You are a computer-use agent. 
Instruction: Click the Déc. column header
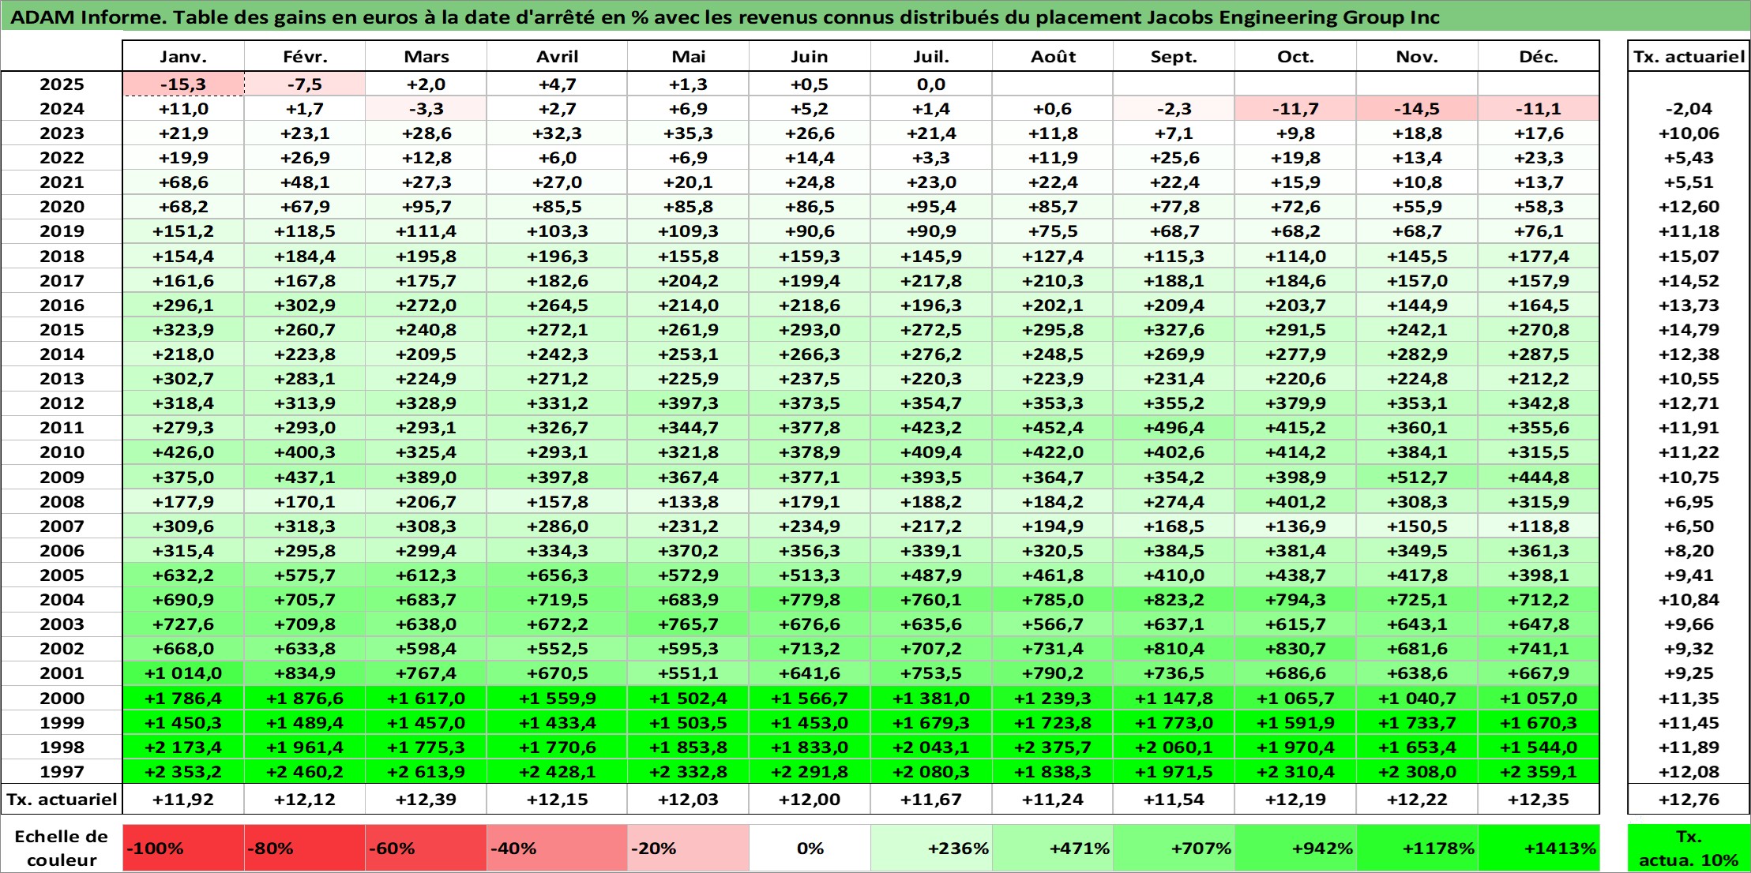click(1539, 56)
